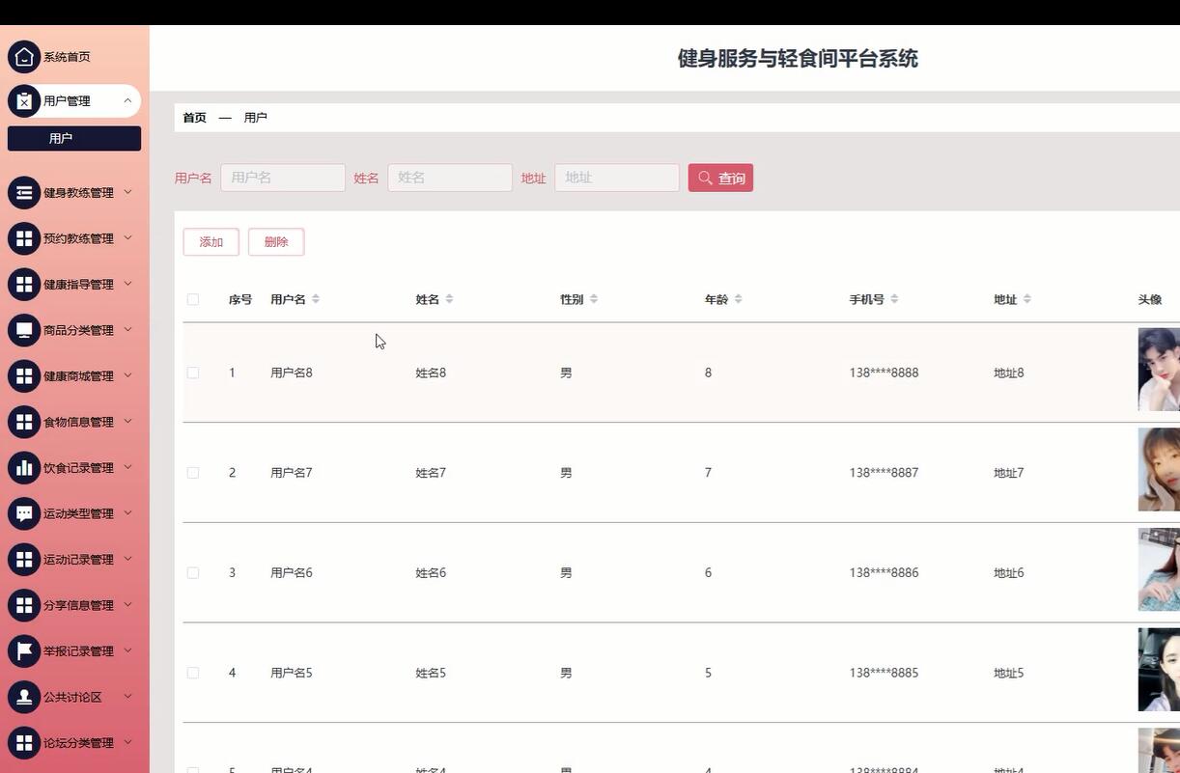This screenshot has height=773, width=1180.
Task: Click the 用户名 search input field
Action: point(282,178)
